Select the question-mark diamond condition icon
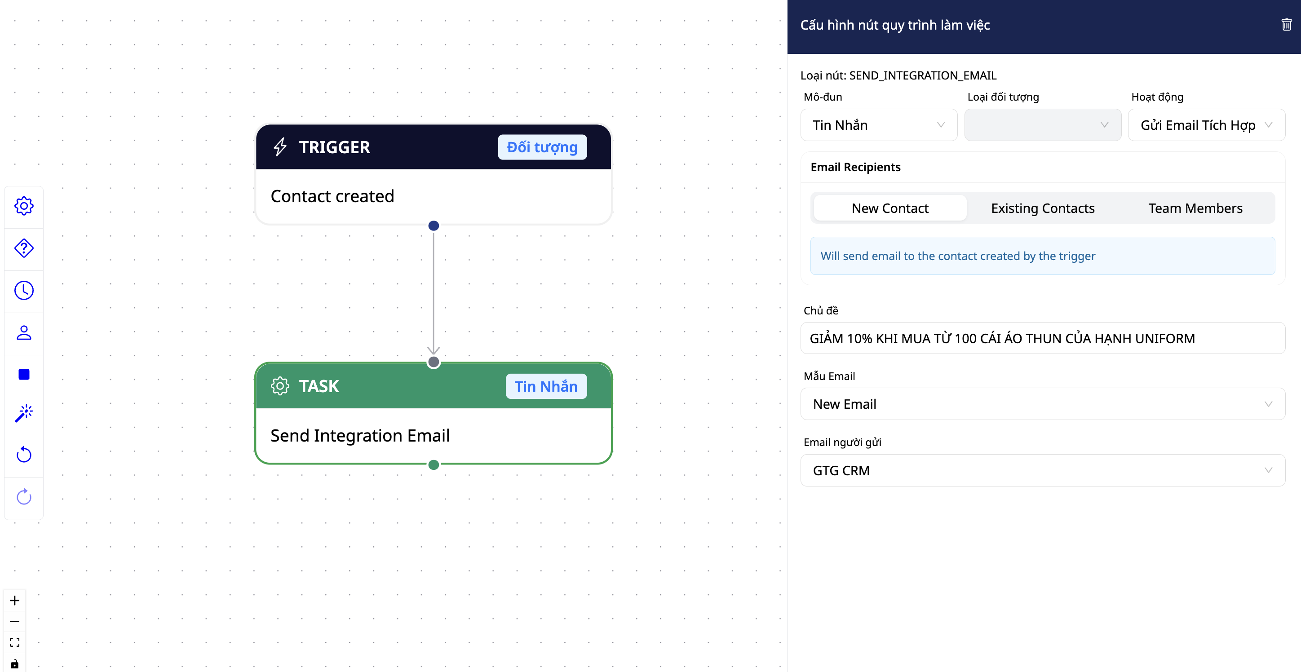1301x672 pixels. [x=24, y=248]
